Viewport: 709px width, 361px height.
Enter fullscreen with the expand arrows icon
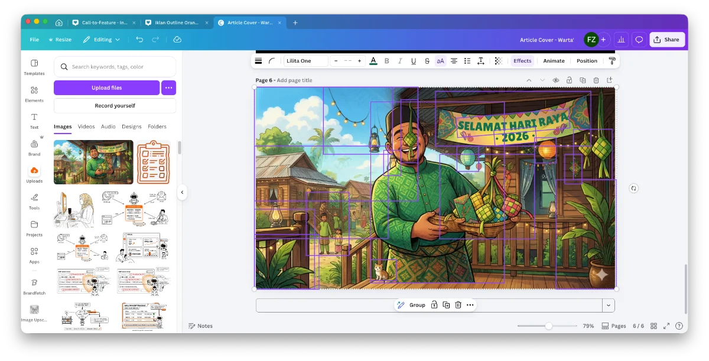pyautogui.click(x=666, y=326)
